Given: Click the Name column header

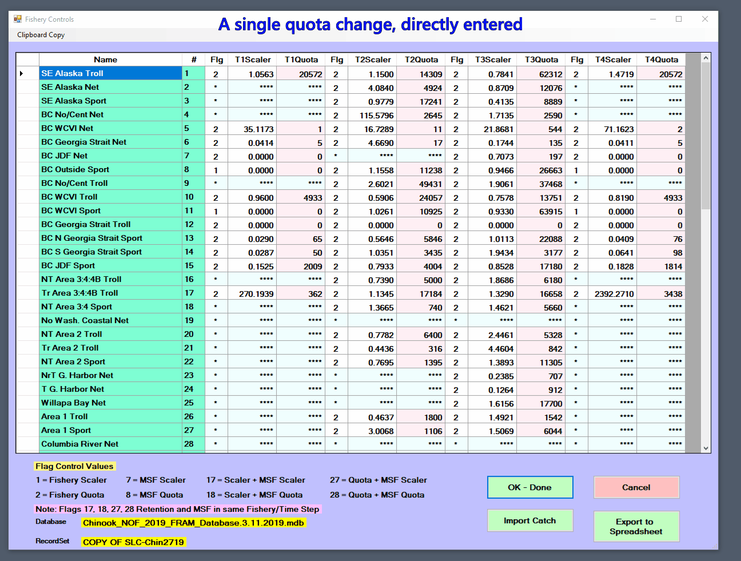Looking at the screenshot, I should pos(110,59).
